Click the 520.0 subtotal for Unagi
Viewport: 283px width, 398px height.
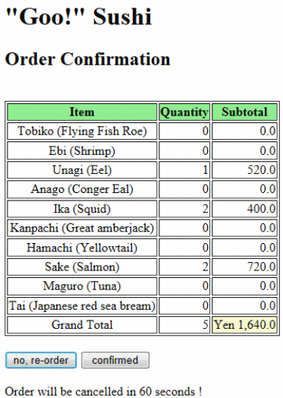tap(244, 170)
